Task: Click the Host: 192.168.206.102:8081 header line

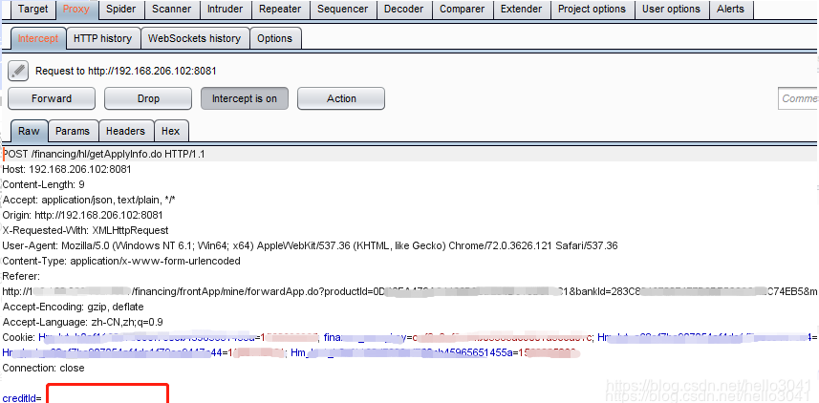Action: click(x=67, y=169)
